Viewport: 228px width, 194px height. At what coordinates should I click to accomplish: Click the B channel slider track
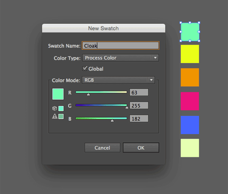[x=101, y=118]
